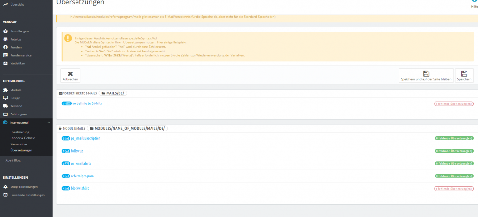
Task: Open Länder & Gebiete submenu item
Action: click(23, 138)
